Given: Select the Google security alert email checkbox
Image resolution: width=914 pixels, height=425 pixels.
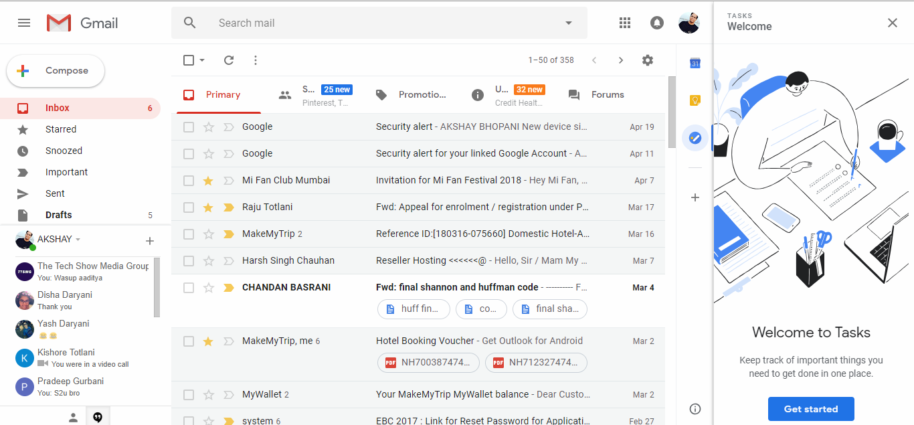Looking at the screenshot, I should 188,126.
